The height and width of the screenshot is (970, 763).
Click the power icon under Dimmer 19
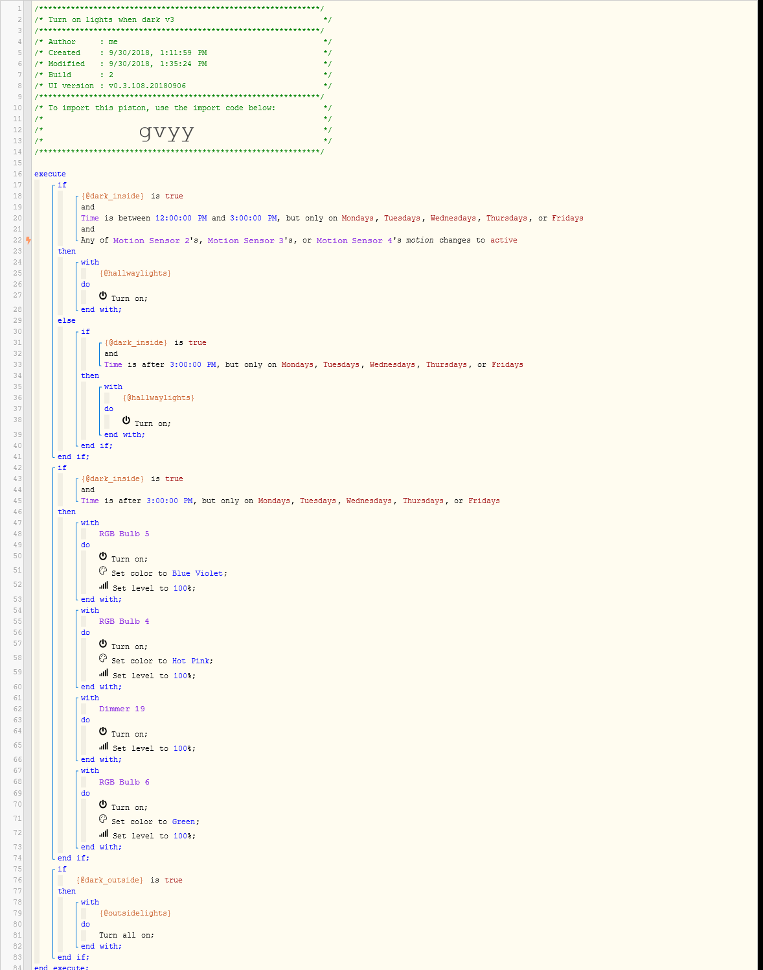tap(103, 731)
